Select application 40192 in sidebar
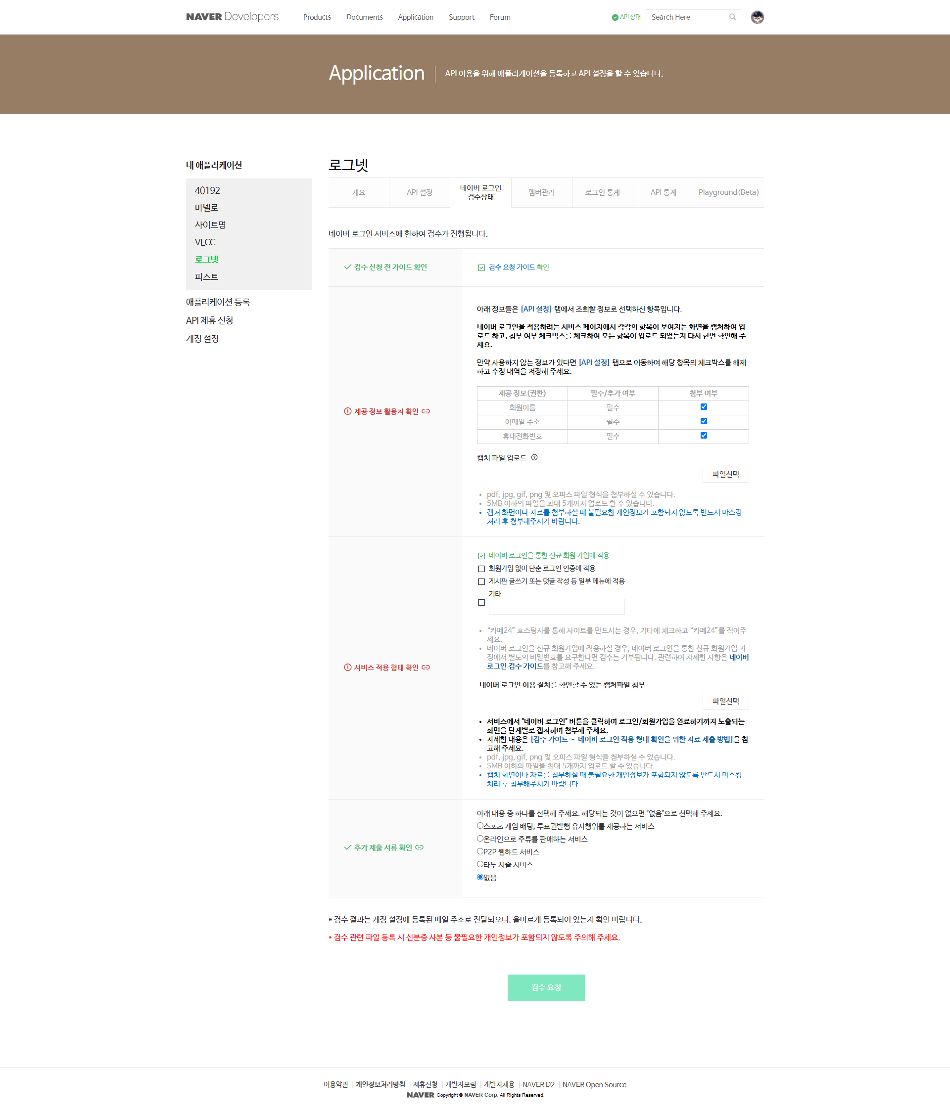 [207, 191]
